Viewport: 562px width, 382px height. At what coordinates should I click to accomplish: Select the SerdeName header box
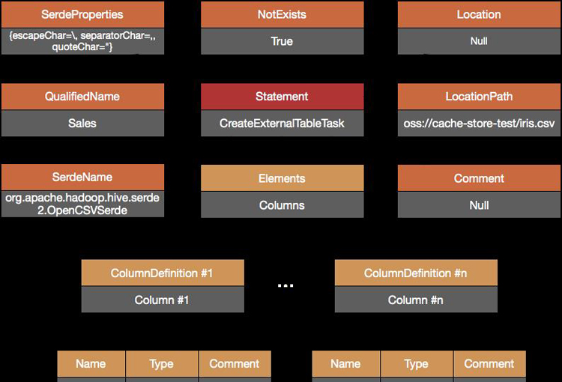click(82, 178)
